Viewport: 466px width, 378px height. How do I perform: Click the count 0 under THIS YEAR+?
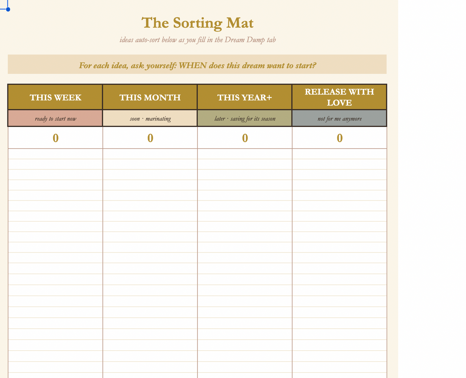[x=245, y=138]
